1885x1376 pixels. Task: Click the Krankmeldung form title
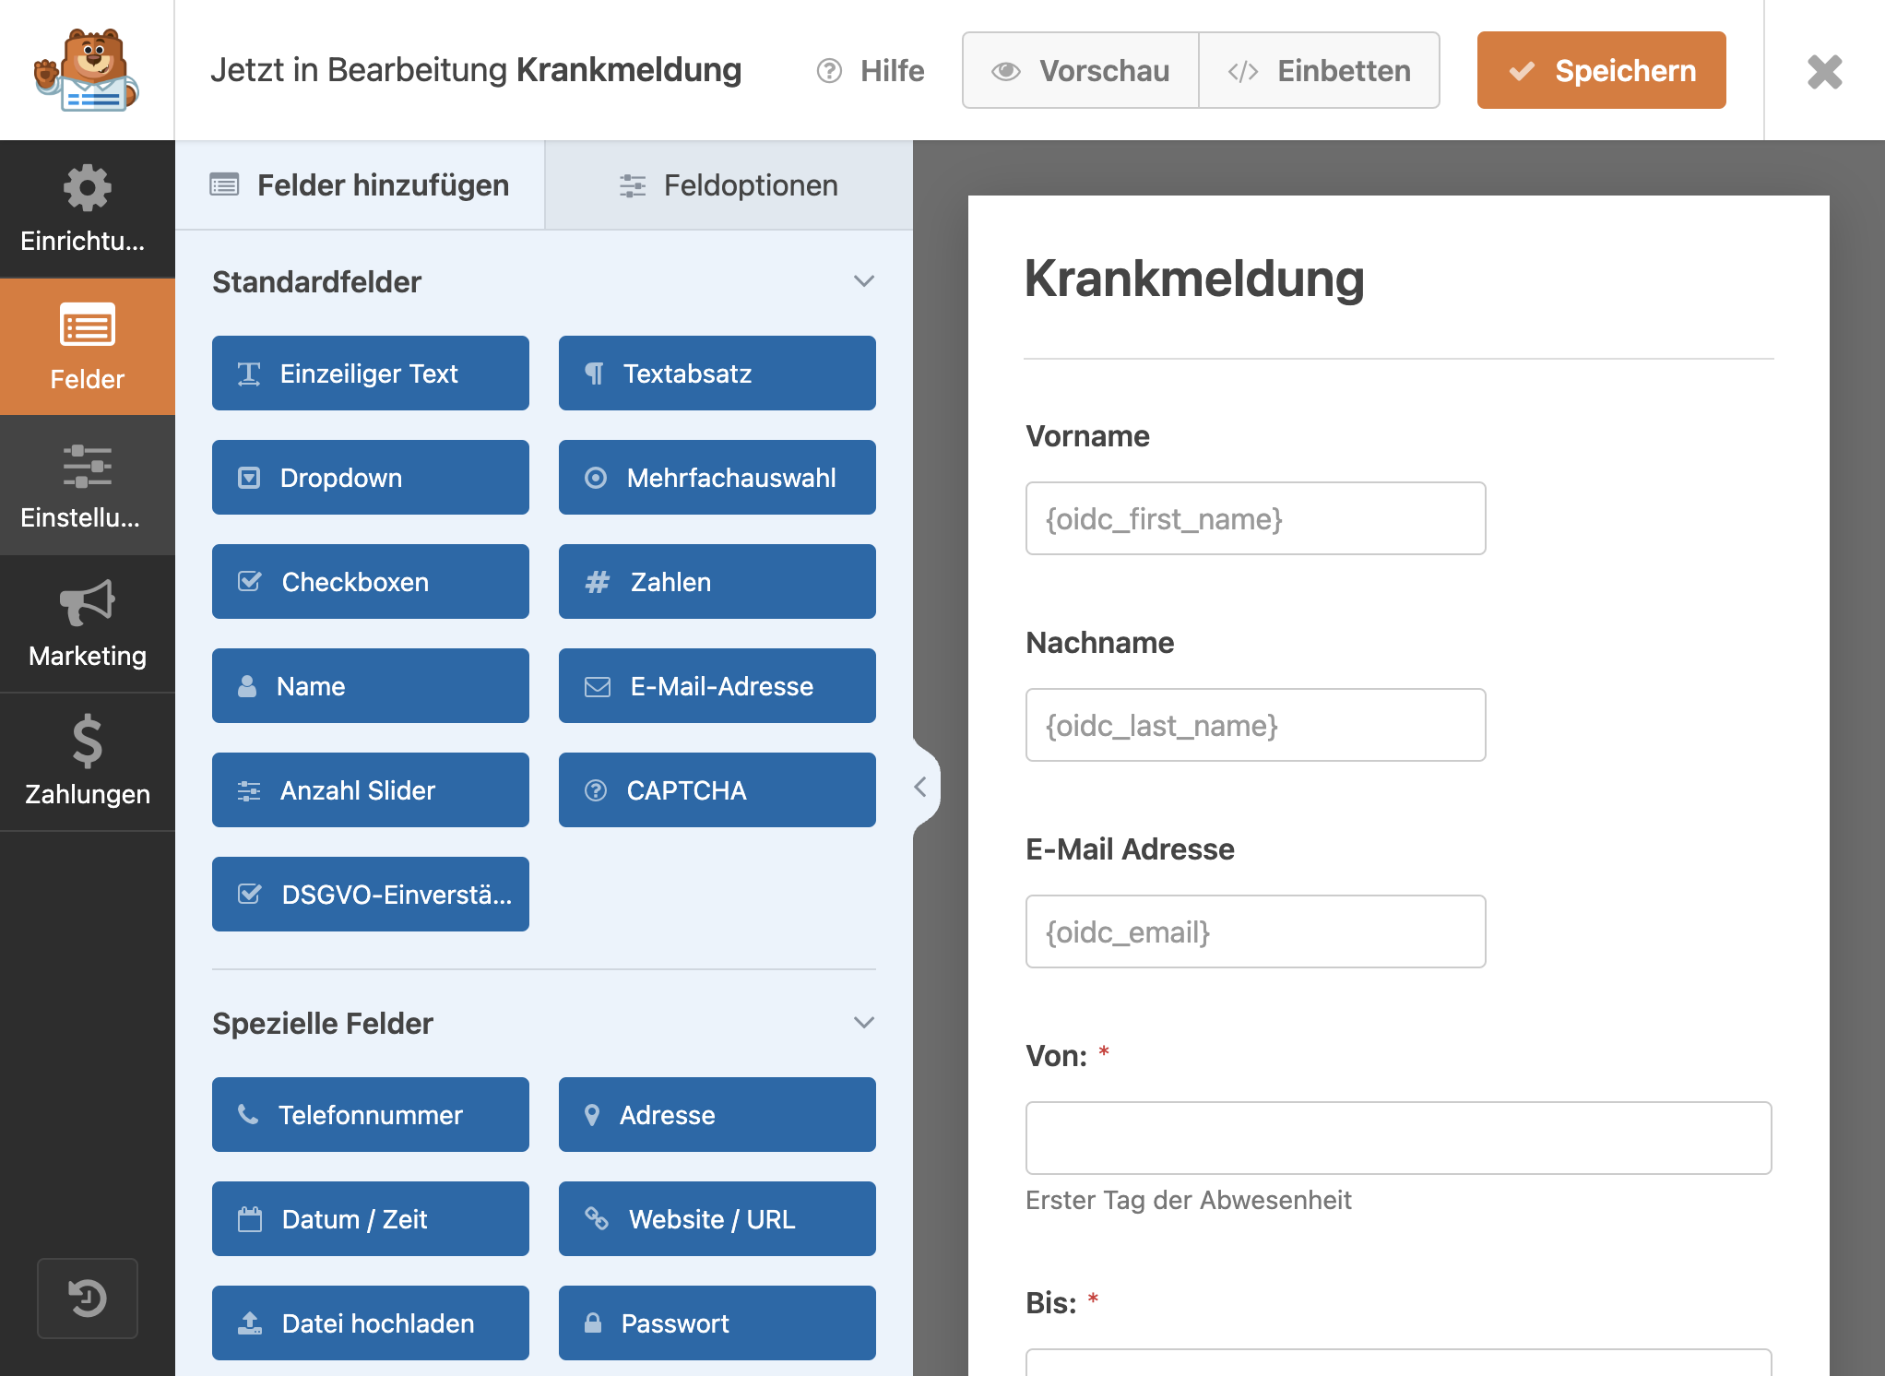click(1194, 279)
